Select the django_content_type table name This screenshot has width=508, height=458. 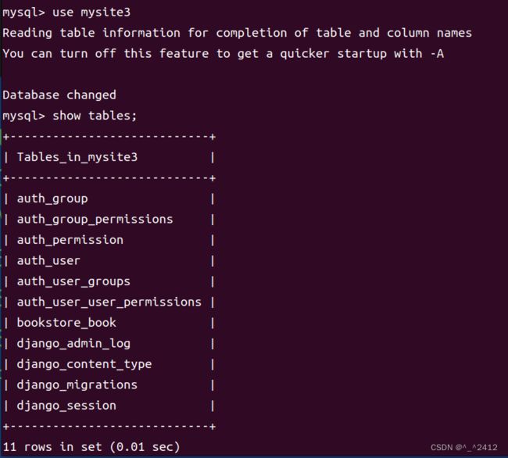pos(84,364)
